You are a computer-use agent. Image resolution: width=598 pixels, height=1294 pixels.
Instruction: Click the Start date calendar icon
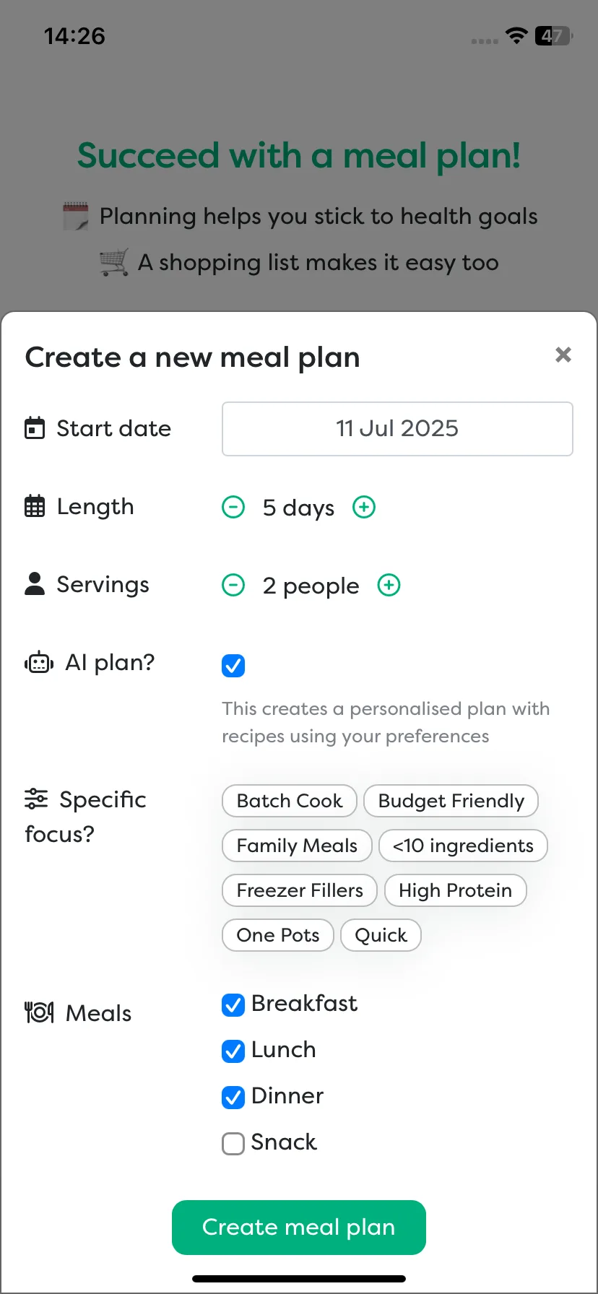35,428
